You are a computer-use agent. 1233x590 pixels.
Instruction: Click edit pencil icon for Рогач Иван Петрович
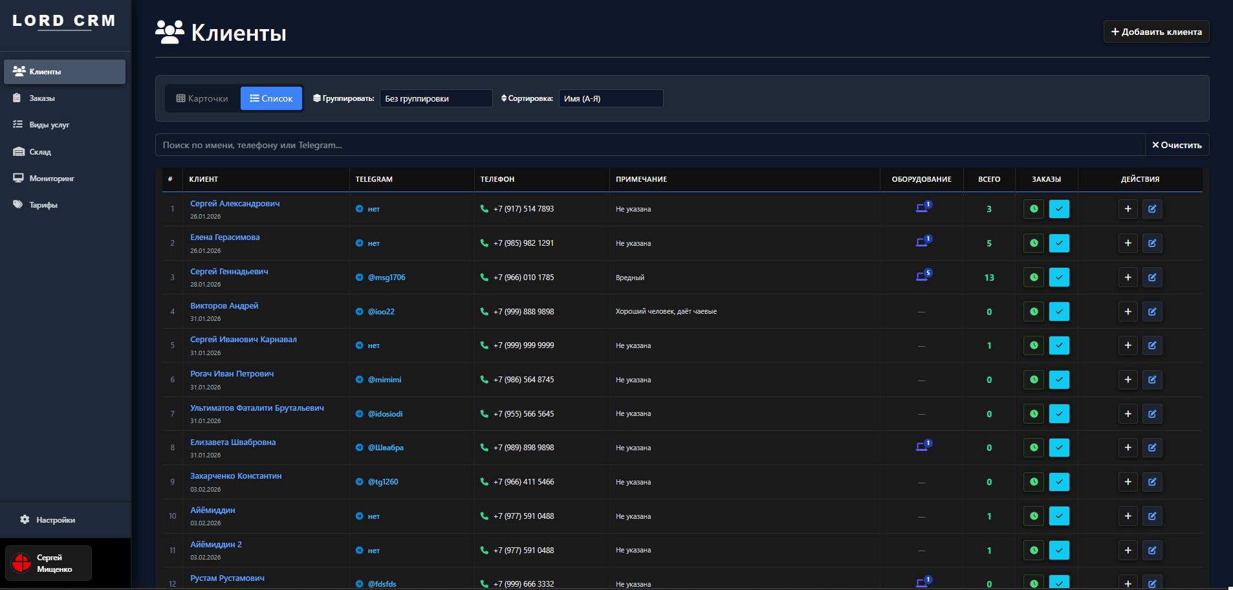coord(1152,380)
